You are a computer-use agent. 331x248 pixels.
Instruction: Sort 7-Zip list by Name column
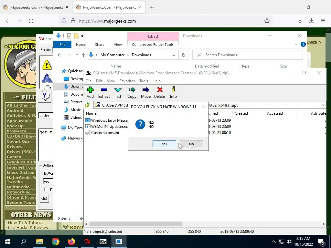click(x=91, y=113)
